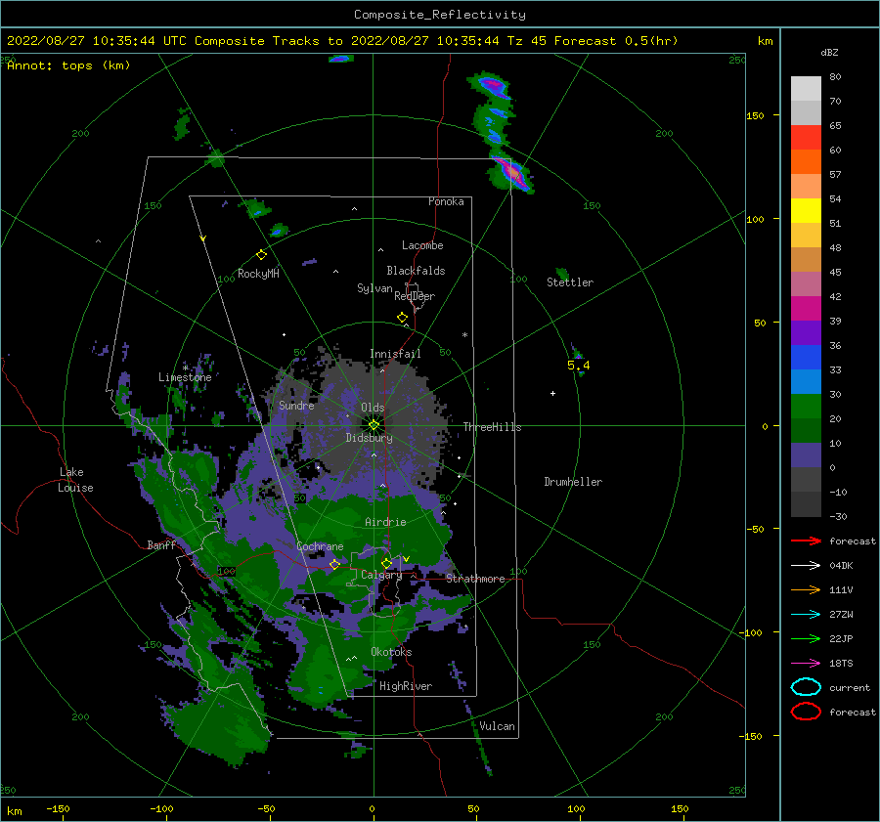
Task: Click the storm top annotation 5.4
Action: (579, 366)
